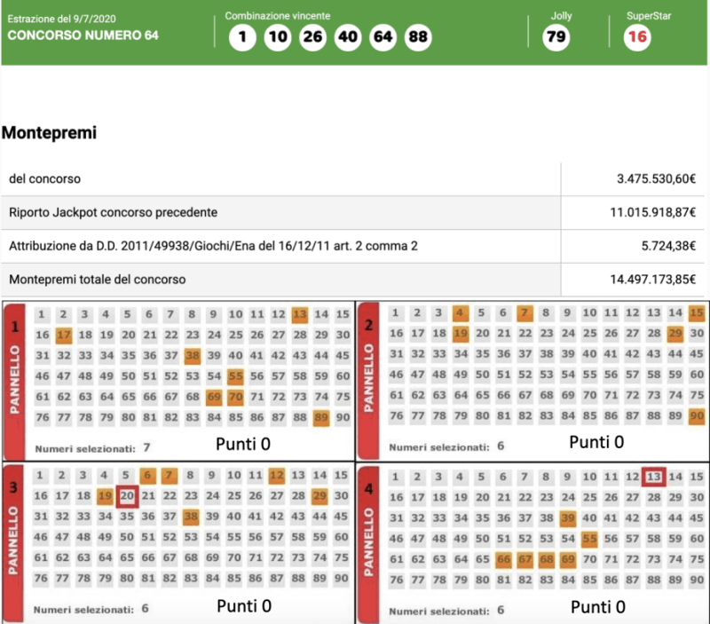Click winning number ball 10
710x624 pixels.
click(277, 38)
